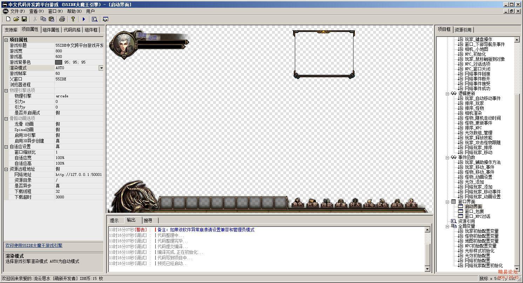Switch to the 组件属性 tab
Viewport: 523px width, 283px height.
[x=51, y=30]
